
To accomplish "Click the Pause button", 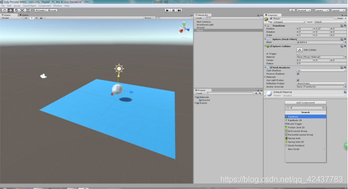I will tap(174, 10).
